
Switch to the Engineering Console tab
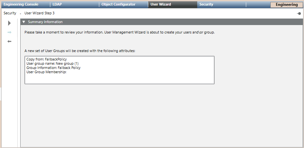21,5
